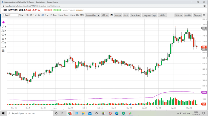Screen dimensions: 208x116
Task: Click the green 701-6 x 2 ask quote
Action: tap(57, 10)
